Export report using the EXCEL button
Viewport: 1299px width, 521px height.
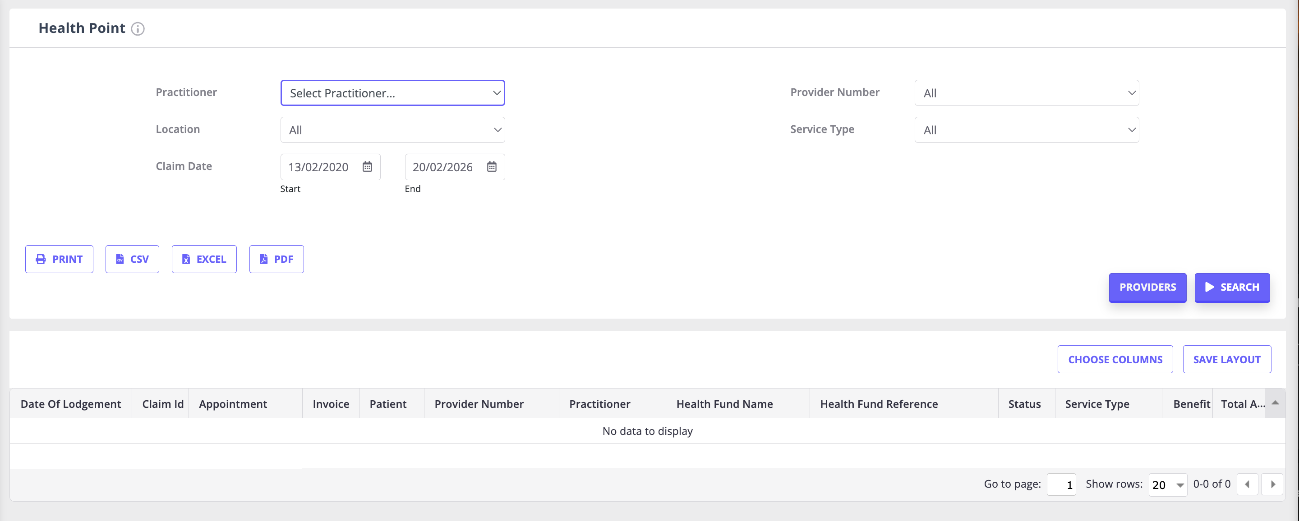pyautogui.click(x=204, y=259)
